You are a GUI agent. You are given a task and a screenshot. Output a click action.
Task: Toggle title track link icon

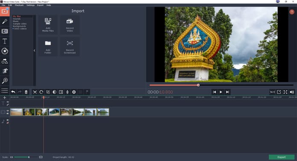click(x=8, y=105)
